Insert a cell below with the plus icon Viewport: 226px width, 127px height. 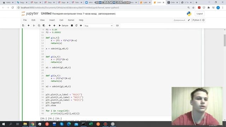coord(29,25)
